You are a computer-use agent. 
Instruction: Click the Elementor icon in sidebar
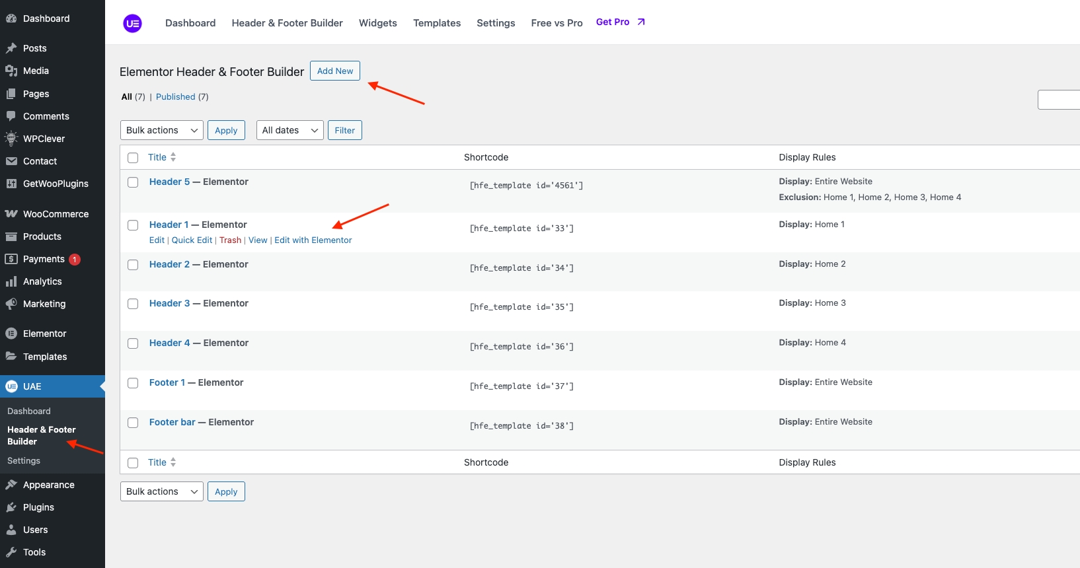tap(11, 334)
